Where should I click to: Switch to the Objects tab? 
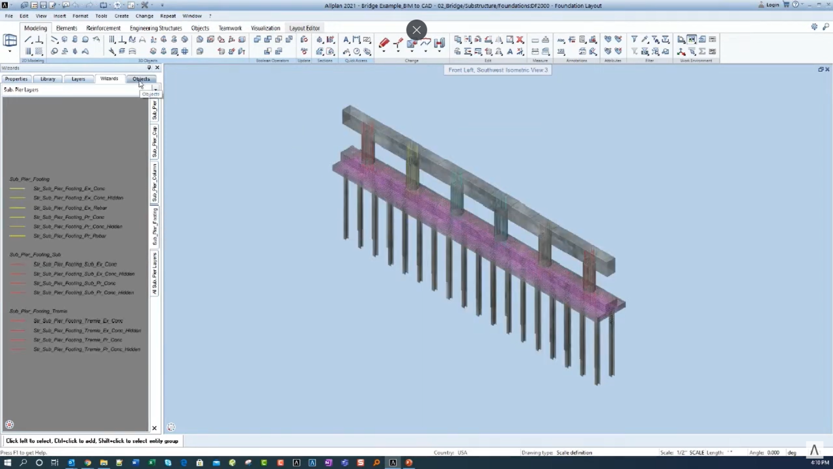(x=141, y=79)
